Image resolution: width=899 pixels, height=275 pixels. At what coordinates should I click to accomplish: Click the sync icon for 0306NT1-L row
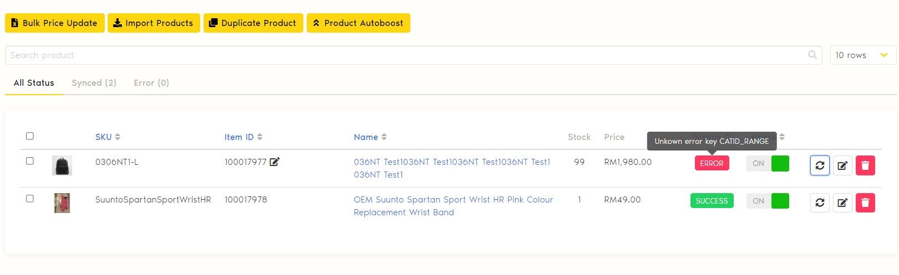820,165
